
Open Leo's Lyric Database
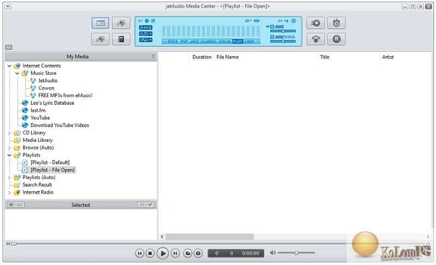tap(52, 103)
